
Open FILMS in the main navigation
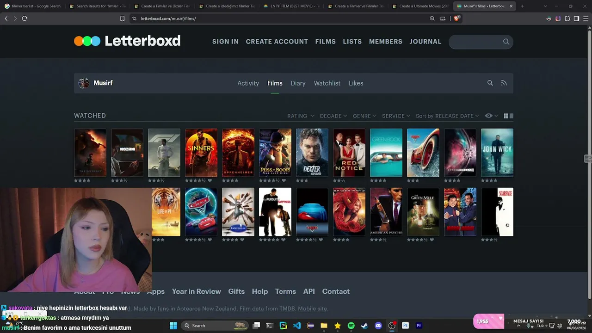(x=325, y=42)
